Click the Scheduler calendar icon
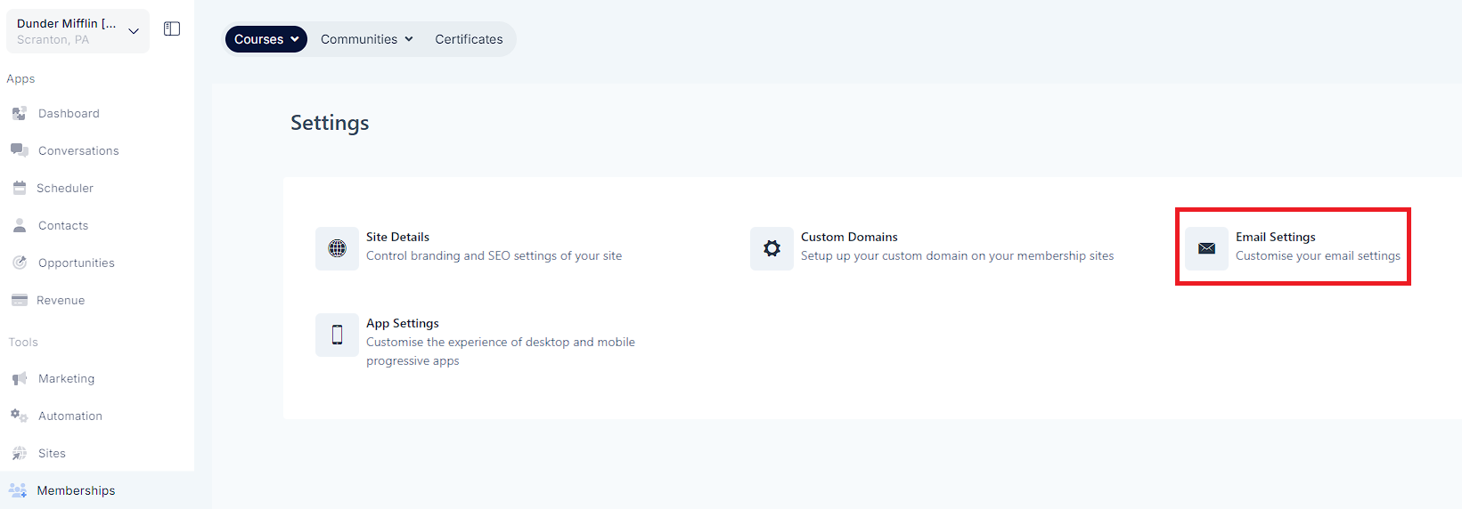This screenshot has height=509, width=1462. 19,188
